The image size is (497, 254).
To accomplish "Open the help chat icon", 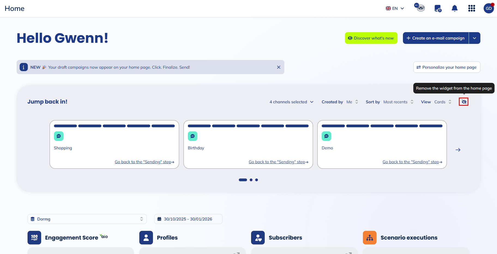I will pyautogui.click(x=438, y=8).
